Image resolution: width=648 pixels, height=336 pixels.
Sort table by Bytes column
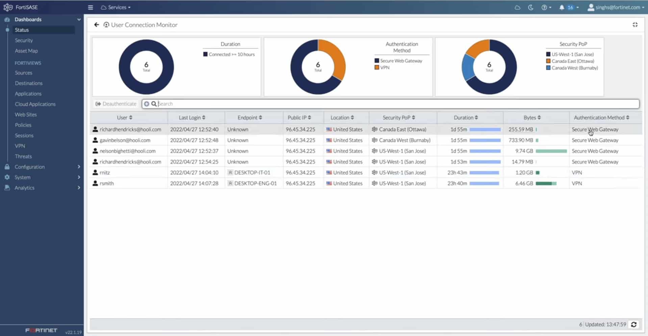tap(532, 117)
